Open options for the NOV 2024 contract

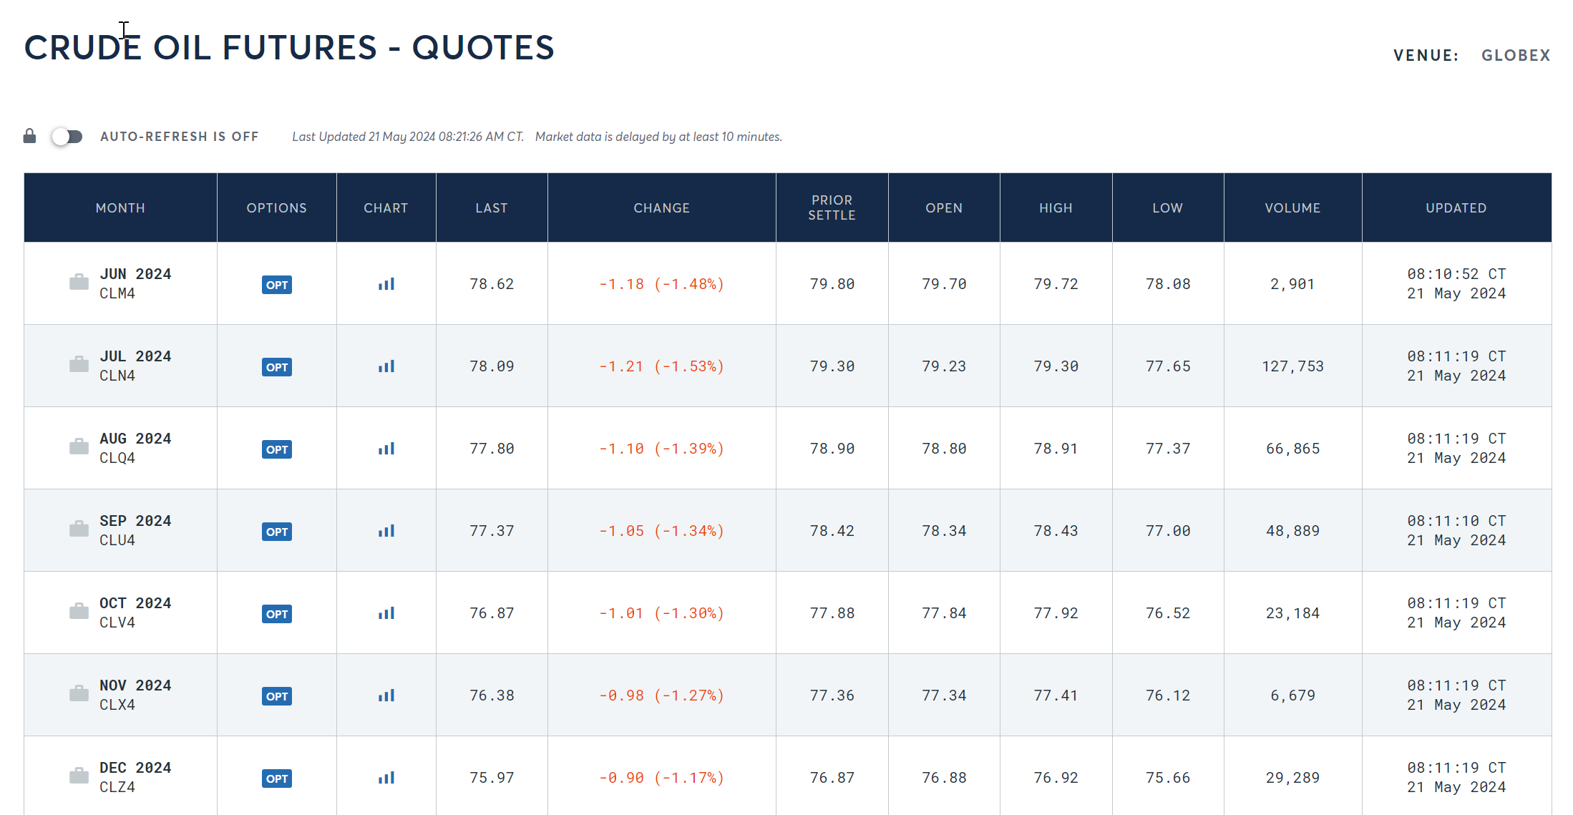coord(277,696)
